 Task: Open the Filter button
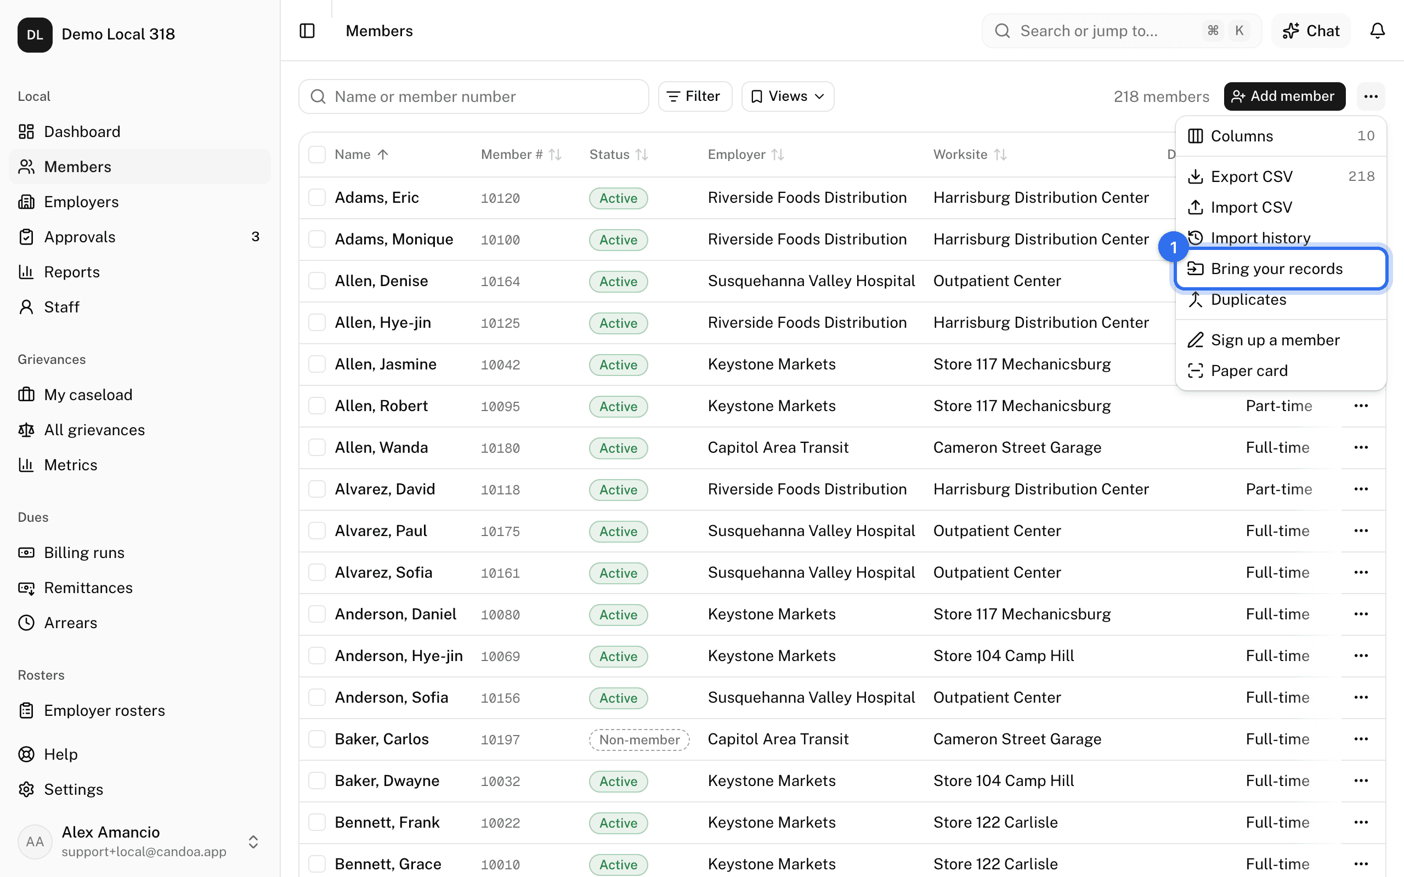694,96
